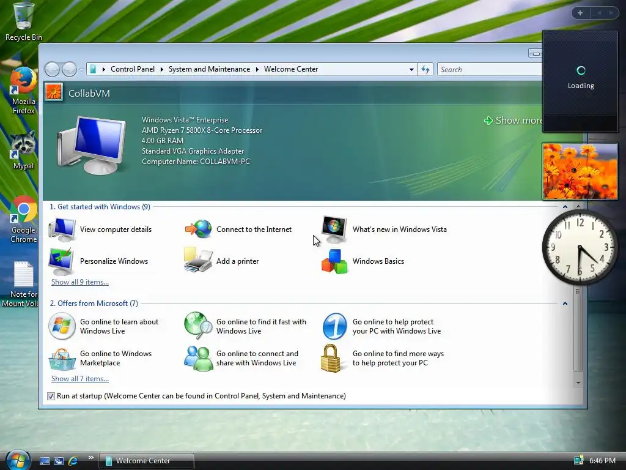Viewport: 626px width, 470px height.
Task: Launch Google Chrome from the desktop
Action: coord(23,220)
